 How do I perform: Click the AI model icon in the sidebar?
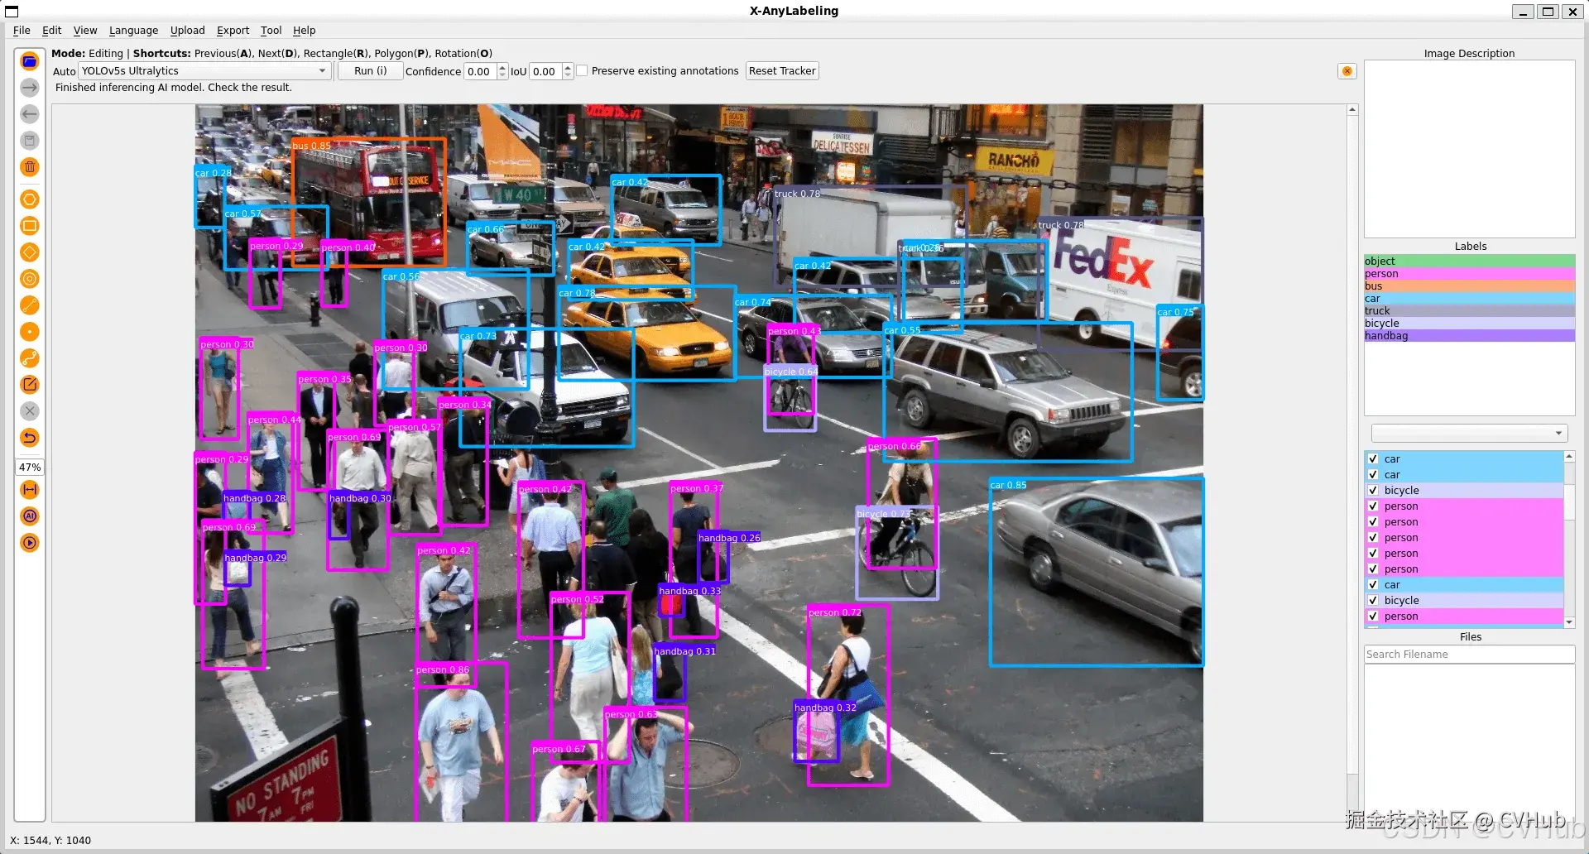coord(30,516)
